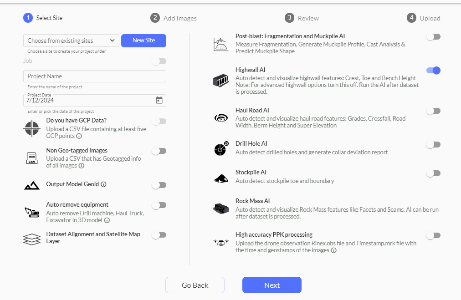Click the Haul Road AI icon
461x300 pixels.
[x=221, y=118]
